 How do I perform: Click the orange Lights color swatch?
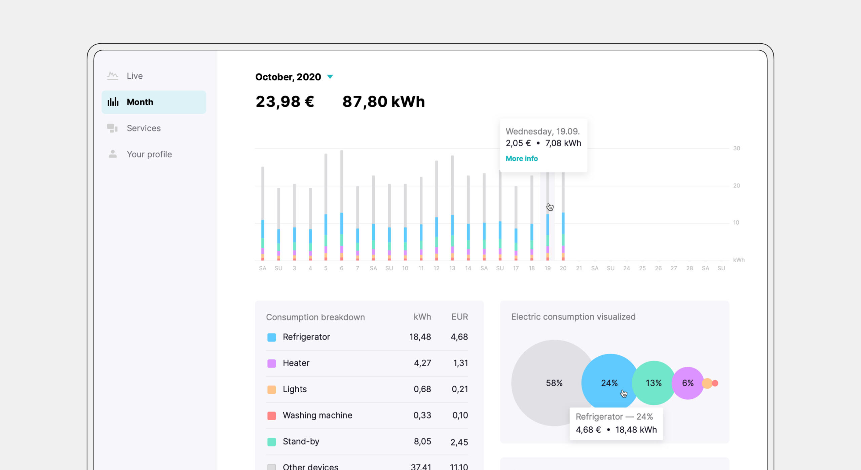point(271,390)
